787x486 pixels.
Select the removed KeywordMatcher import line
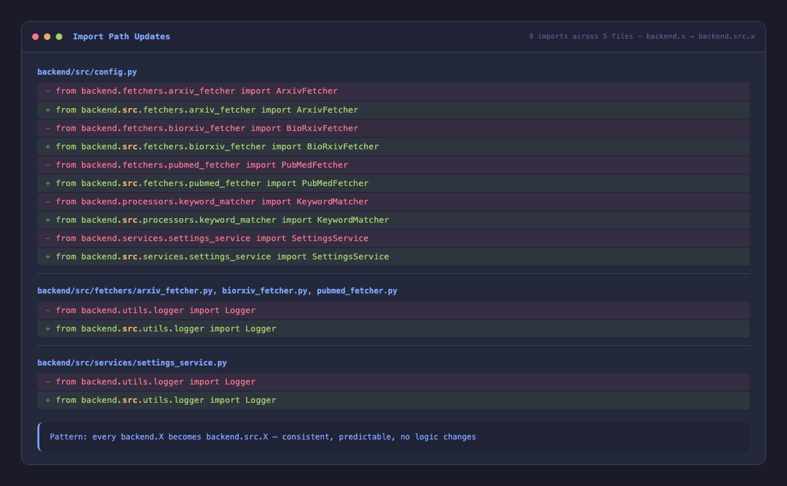point(212,202)
